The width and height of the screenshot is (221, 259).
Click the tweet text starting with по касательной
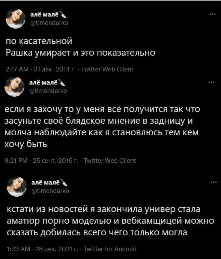coord(81,47)
